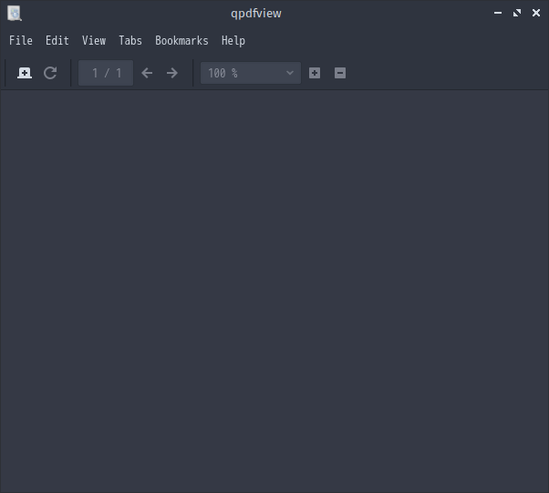The image size is (549, 493).
Task: Click the zoom in plus icon
Action: tap(315, 73)
